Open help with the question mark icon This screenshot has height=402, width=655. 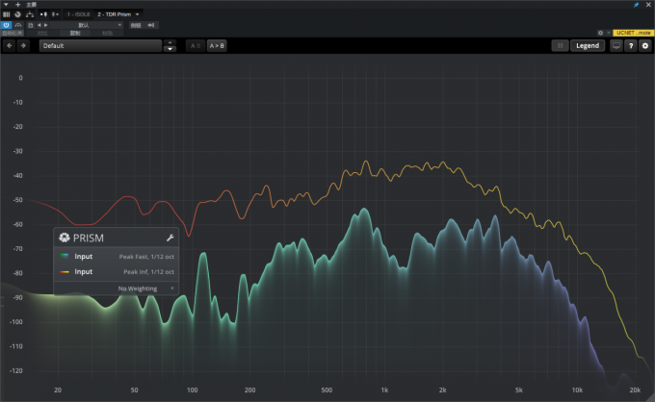point(631,45)
